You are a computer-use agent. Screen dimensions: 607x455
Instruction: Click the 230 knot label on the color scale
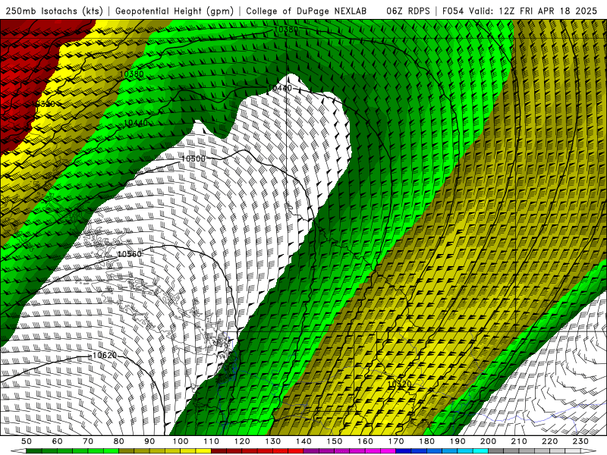click(581, 441)
